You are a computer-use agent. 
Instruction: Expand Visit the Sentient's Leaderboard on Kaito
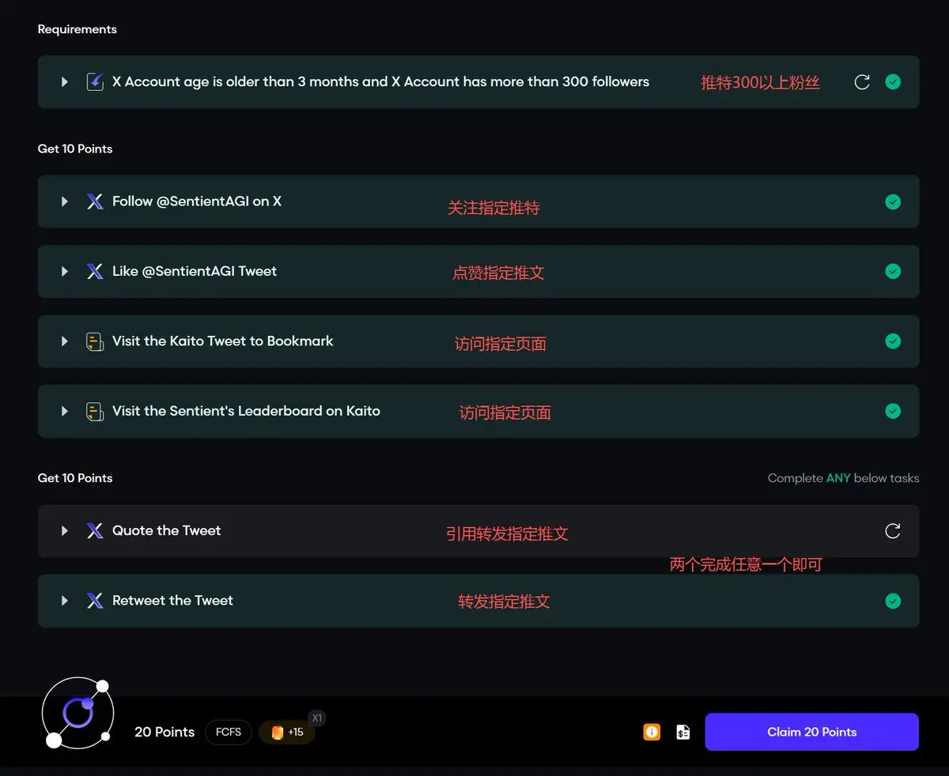click(65, 411)
